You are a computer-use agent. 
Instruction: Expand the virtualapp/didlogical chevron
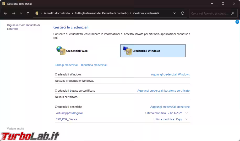[187, 113]
